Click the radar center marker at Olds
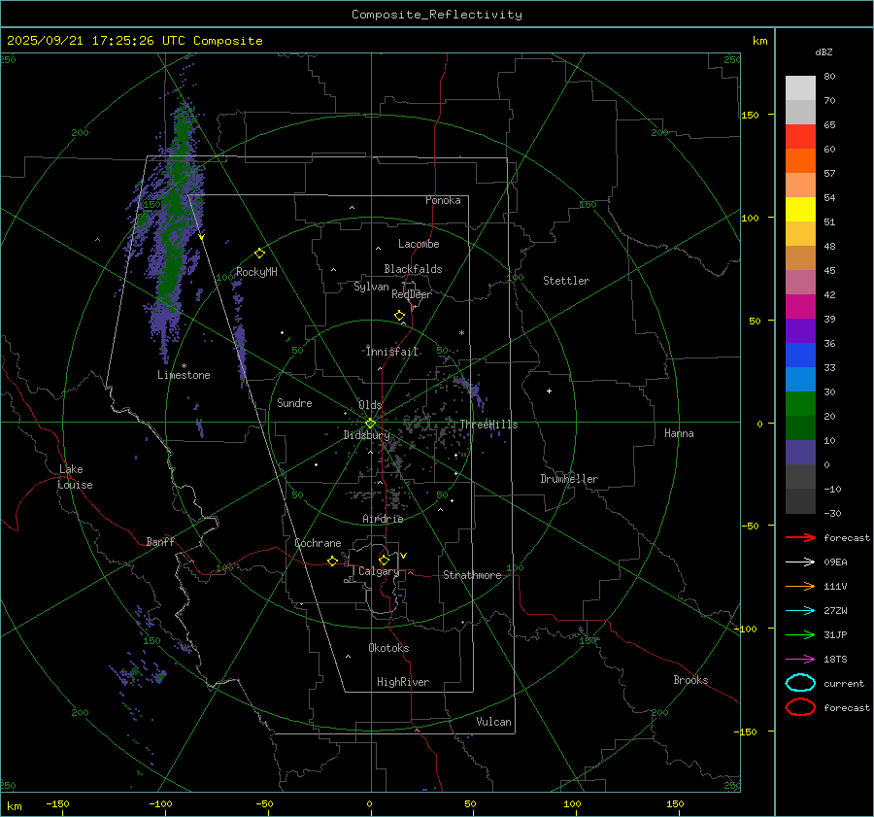Image resolution: width=874 pixels, height=817 pixels. click(x=370, y=423)
